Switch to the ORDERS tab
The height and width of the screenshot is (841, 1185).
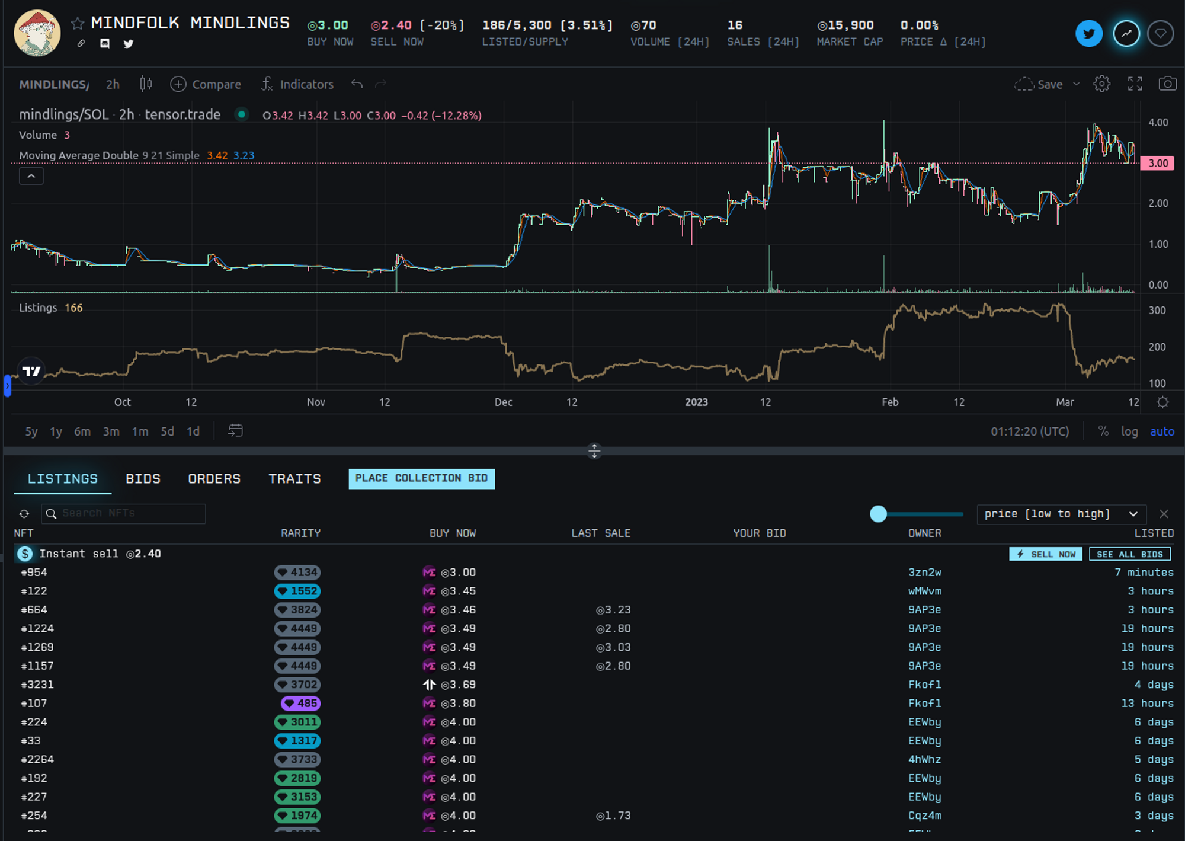pyautogui.click(x=214, y=479)
